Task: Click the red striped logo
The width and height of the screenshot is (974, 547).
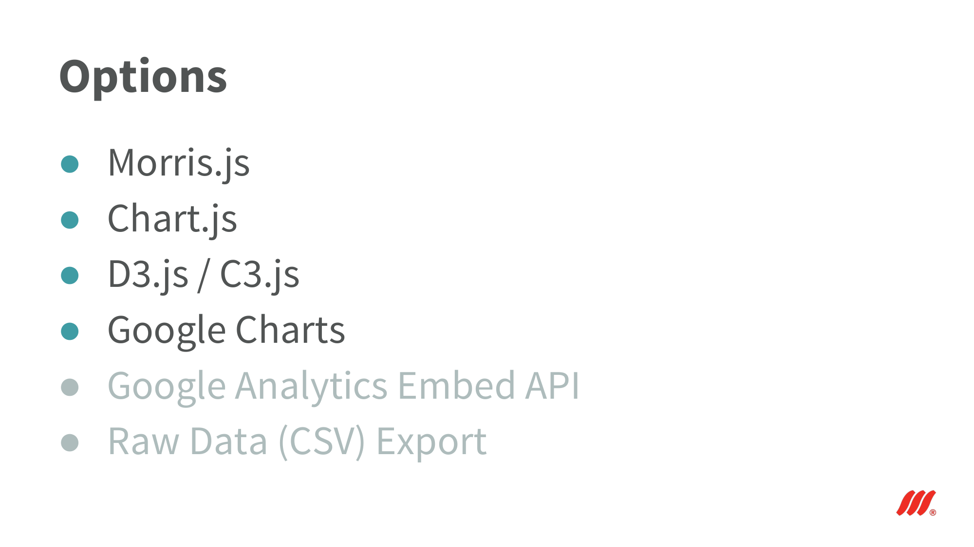Action: 916,503
